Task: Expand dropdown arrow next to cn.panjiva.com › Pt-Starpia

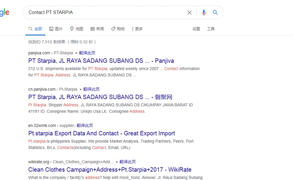Action: tap(80, 90)
